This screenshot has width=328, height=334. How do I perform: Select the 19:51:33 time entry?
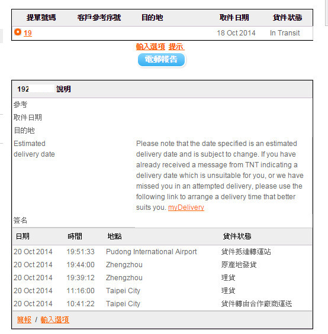[81, 252]
